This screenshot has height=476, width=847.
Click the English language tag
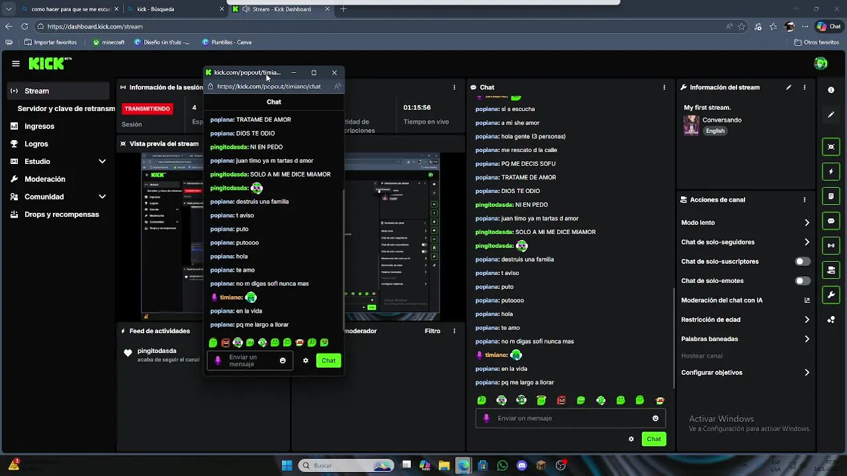(x=715, y=131)
